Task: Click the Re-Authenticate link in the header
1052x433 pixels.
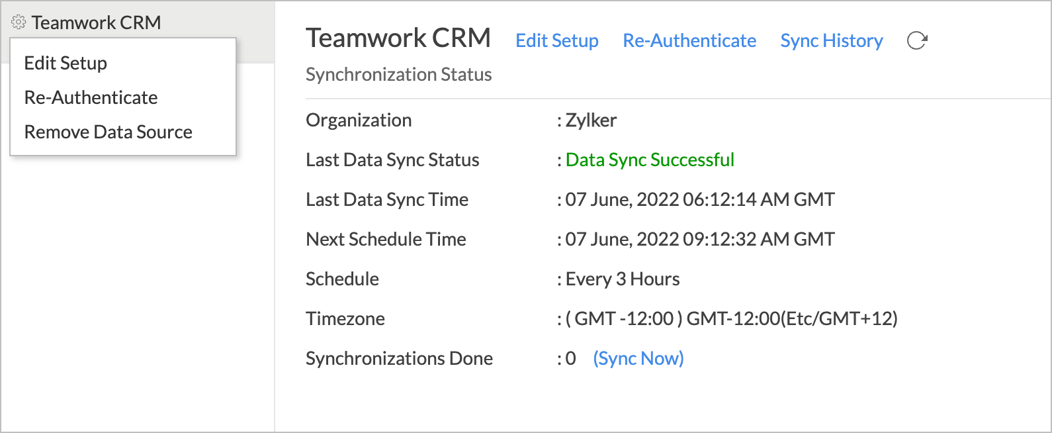Action: (x=689, y=40)
